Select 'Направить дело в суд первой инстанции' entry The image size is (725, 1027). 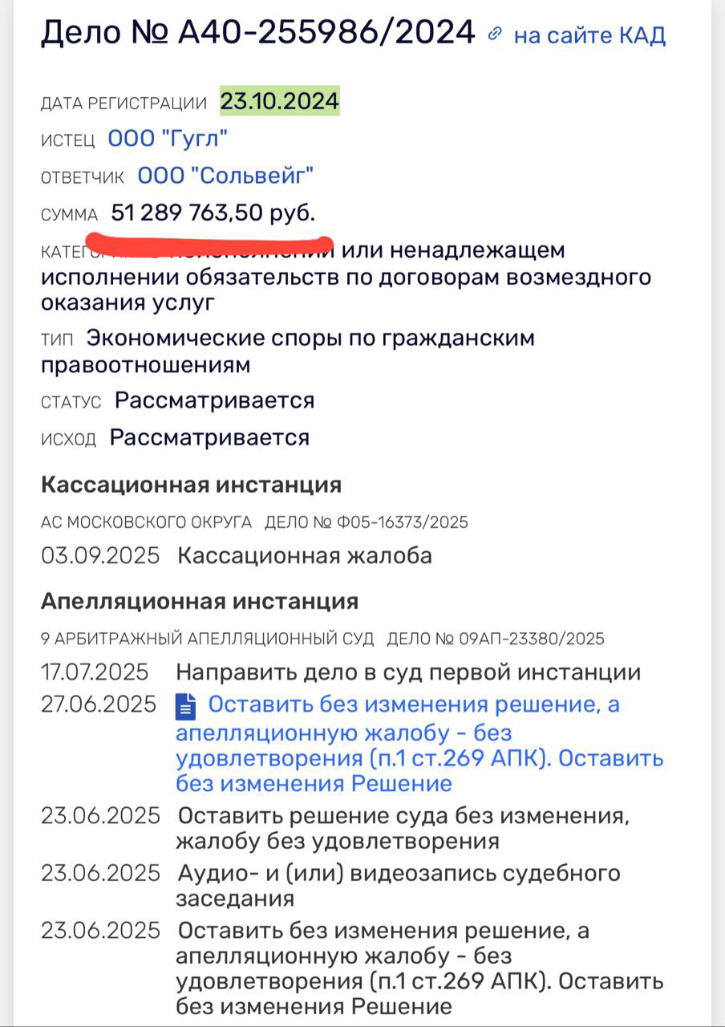point(408,672)
